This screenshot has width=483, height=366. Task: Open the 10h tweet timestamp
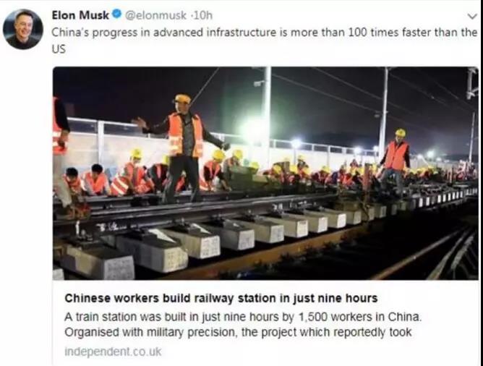click(x=203, y=15)
